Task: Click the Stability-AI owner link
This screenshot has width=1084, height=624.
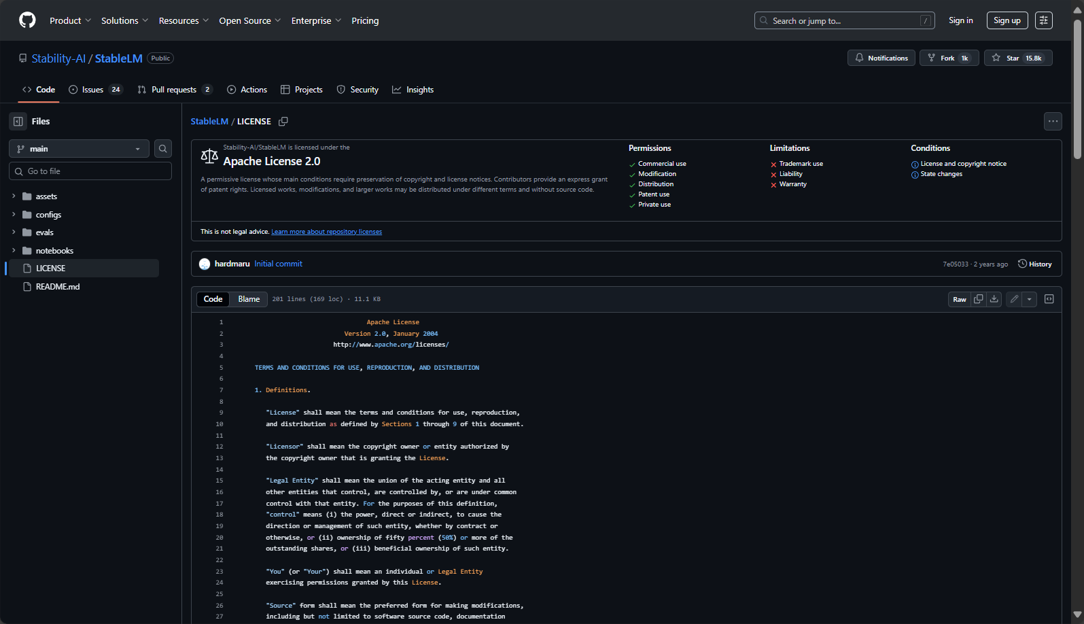Action: (58, 58)
